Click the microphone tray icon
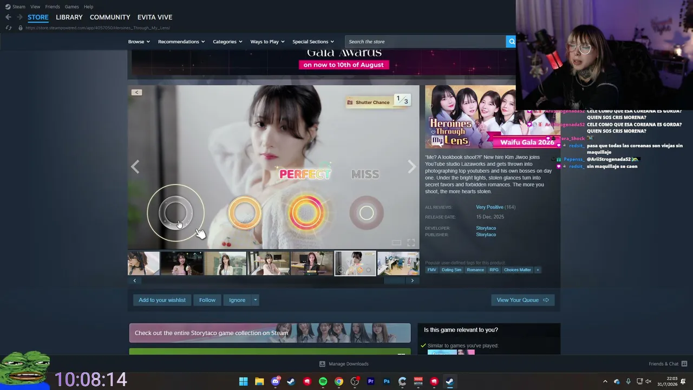 coord(628,381)
